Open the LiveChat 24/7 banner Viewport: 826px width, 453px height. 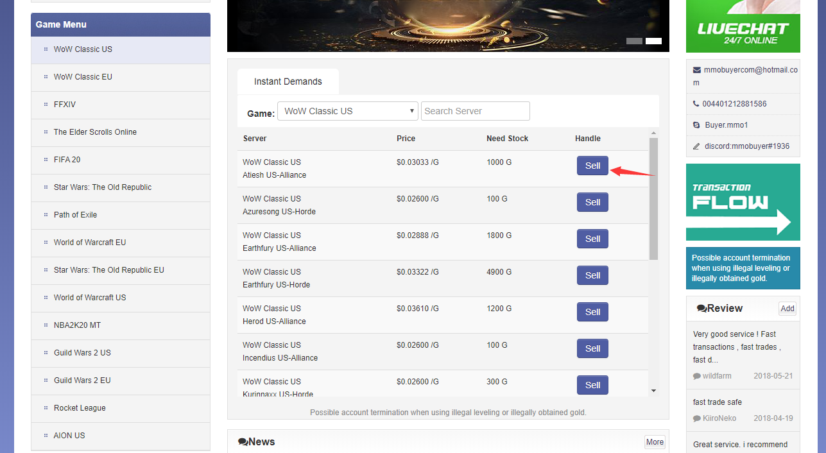pyautogui.click(x=743, y=26)
